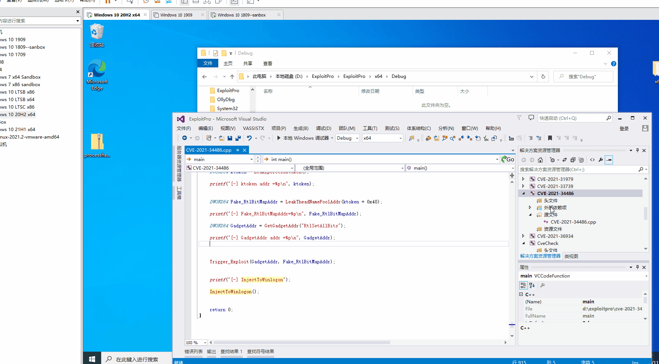The width and height of the screenshot is (659, 364).
Task: Click the account avatar icon
Action: click(x=645, y=128)
